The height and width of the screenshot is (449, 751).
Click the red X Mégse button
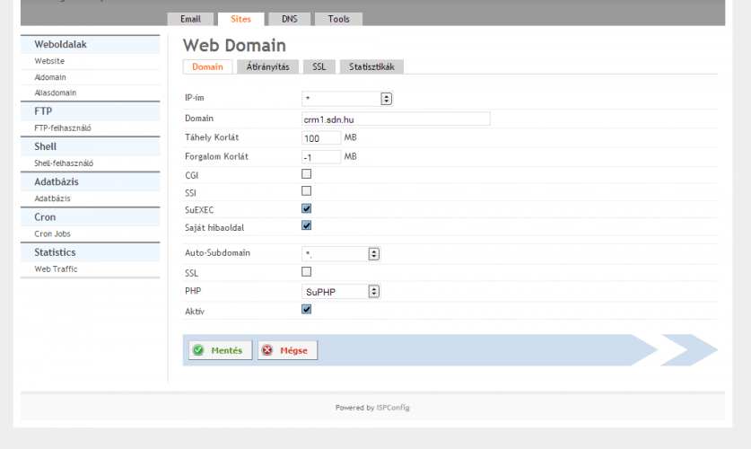pos(287,350)
